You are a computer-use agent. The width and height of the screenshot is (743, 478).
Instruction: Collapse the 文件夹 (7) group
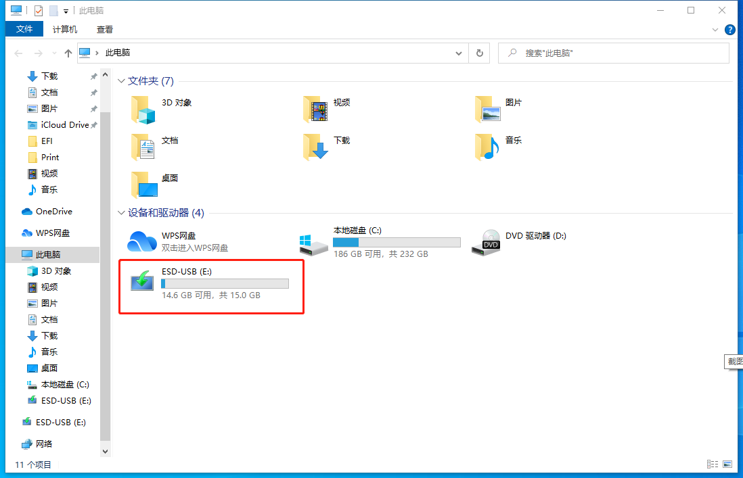(122, 81)
